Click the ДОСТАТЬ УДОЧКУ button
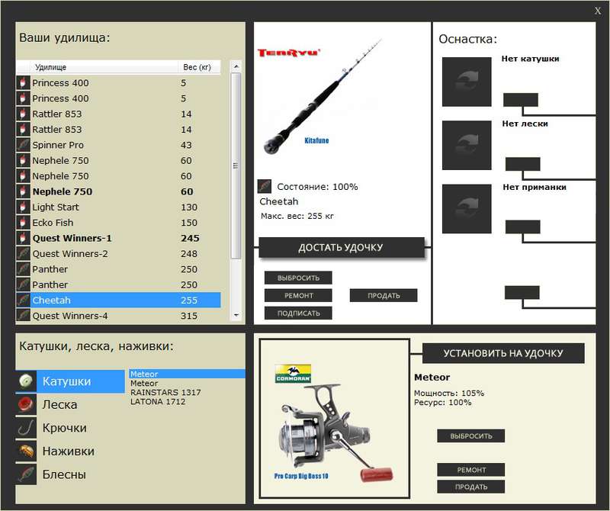 (x=341, y=248)
